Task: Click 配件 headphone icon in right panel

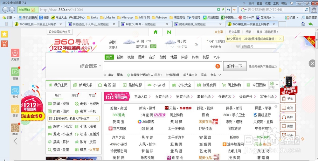Action: coord(288,117)
